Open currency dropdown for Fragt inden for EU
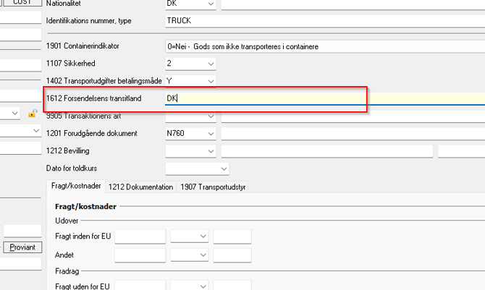485x290 pixels. pos(203,236)
